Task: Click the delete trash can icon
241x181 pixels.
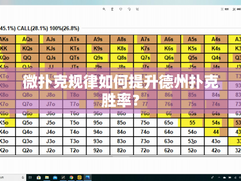Action: (x=112, y=9)
